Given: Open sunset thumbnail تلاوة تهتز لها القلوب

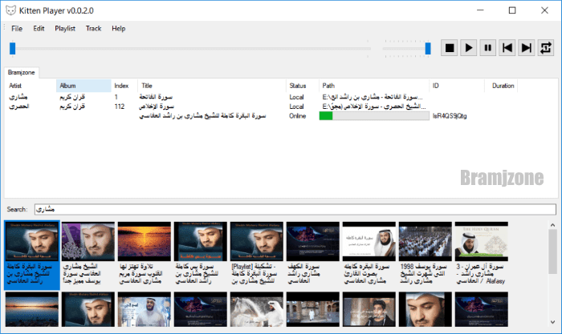Looking at the screenshot, I should [x=144, y=253].
